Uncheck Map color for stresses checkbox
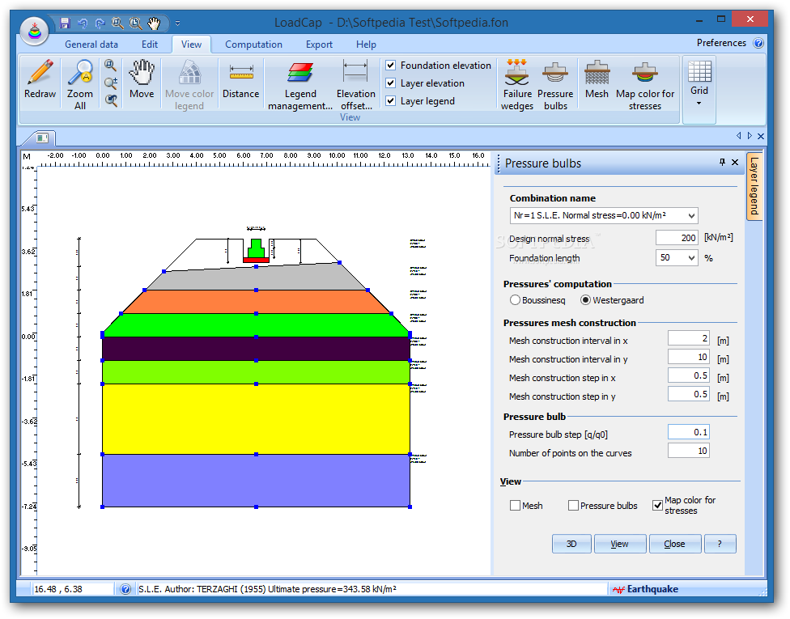The height and width of the screenshot is (619, 790). pyautogui.click(x=657, y=505)
